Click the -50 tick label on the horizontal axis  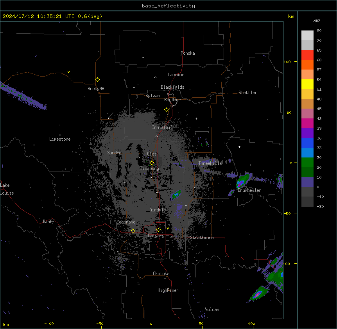point(100,324)
